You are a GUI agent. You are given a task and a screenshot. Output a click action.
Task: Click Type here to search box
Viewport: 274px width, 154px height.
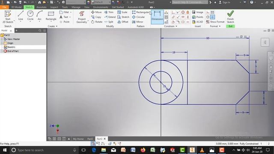coord(43,150)
